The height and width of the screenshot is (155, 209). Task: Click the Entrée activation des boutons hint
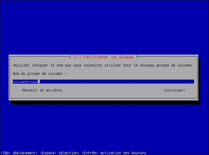click(114, 153)
